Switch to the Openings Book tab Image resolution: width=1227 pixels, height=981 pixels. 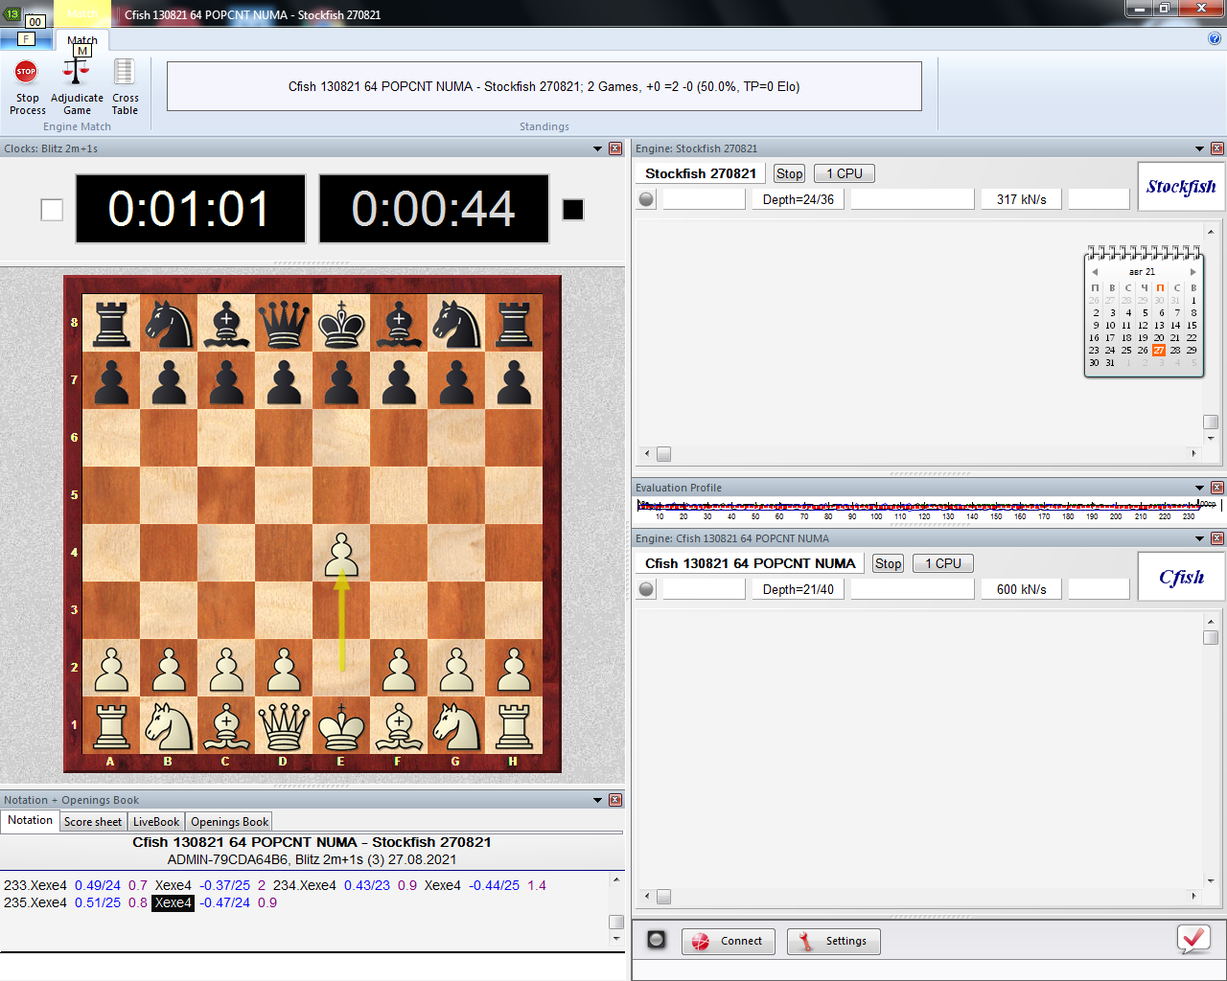[229, 822]
